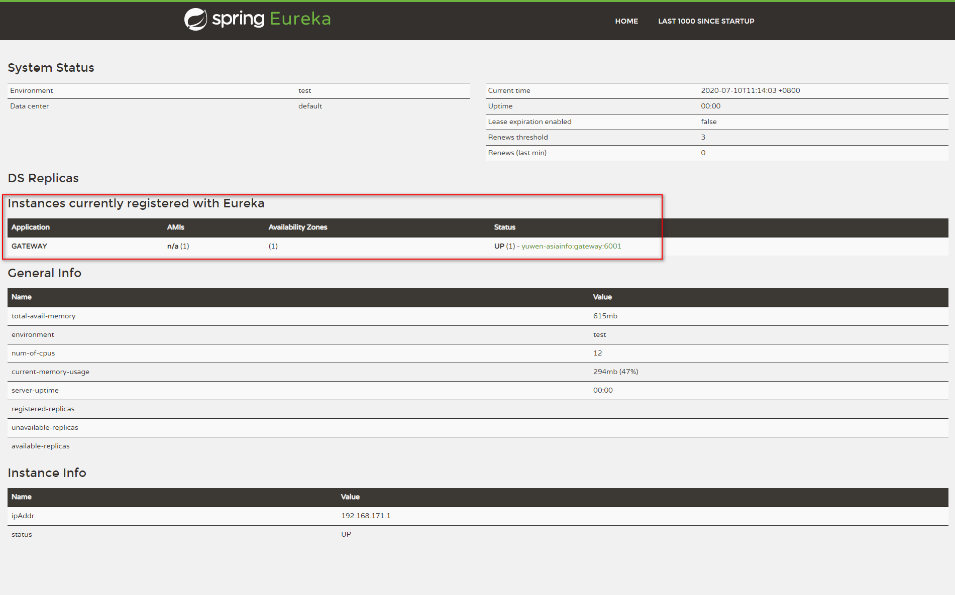This screenshot has height=595, width=955.
Task: Click the Uptime label
Action: click(x=500, y=106)
